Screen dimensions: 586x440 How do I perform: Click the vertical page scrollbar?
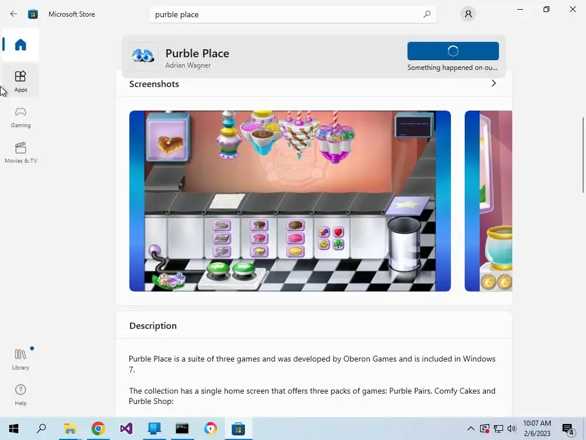click(583, 155)
